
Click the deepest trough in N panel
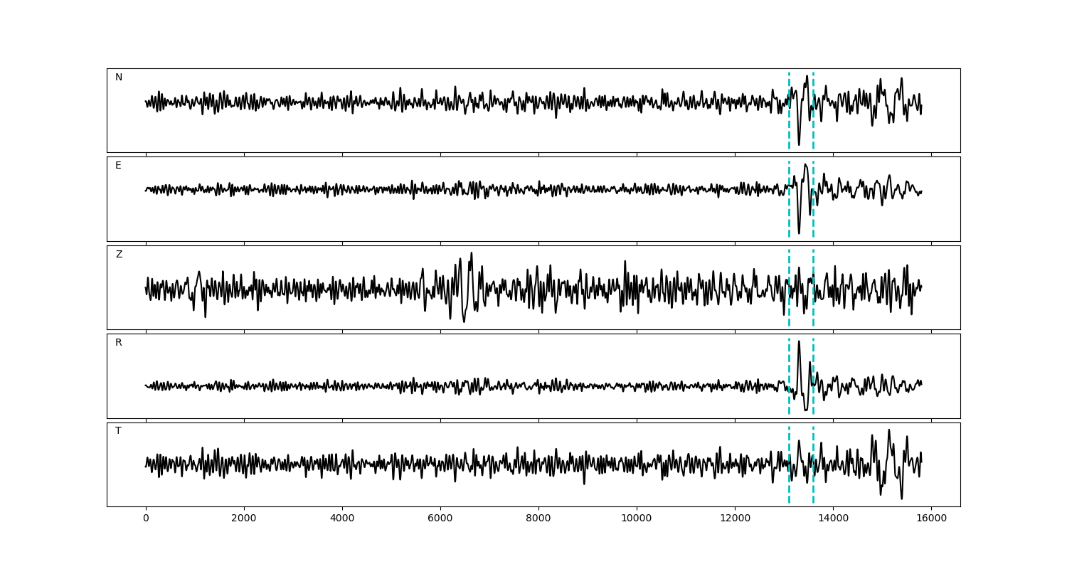tap(799, 144)
